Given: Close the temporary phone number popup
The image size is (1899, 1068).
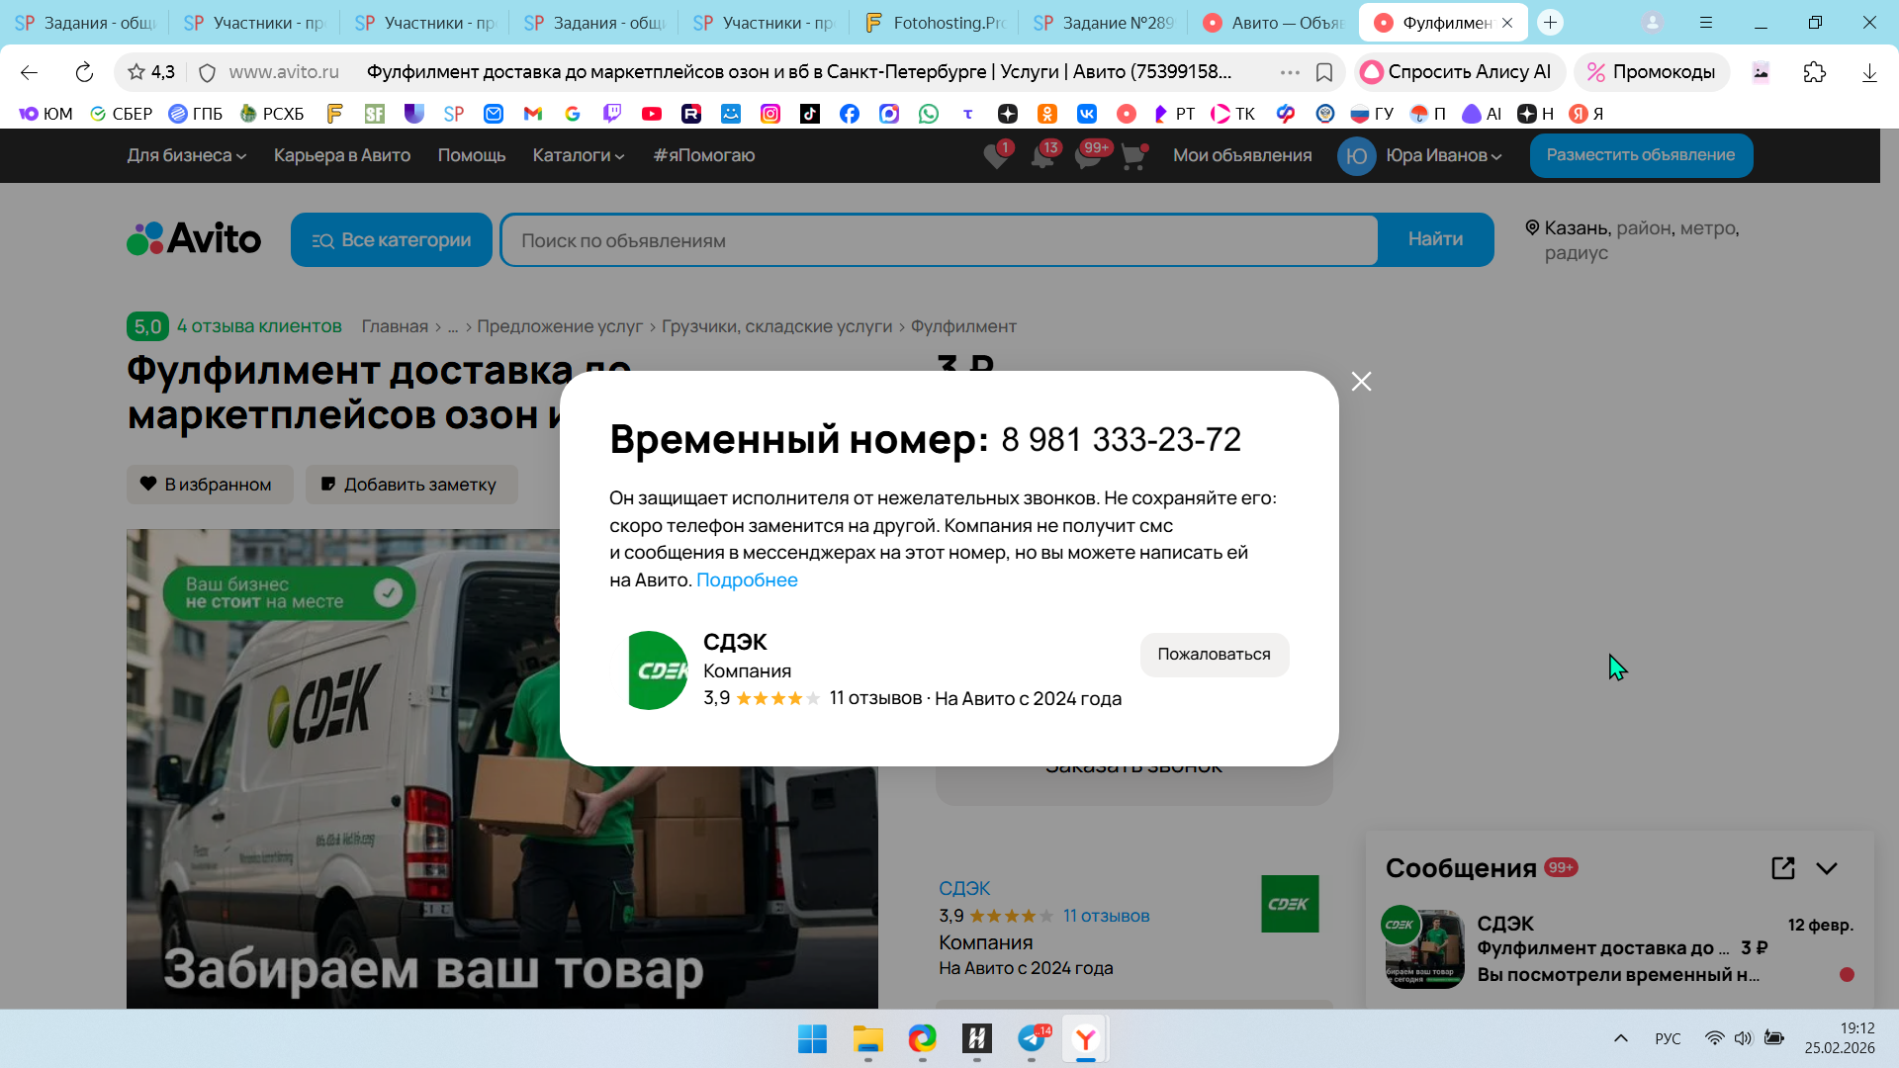Looking at the screenshot, I should [x=1361, y=382].
